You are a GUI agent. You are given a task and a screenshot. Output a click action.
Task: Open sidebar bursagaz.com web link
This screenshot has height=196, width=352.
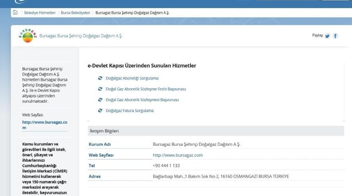[x=45, y=125]
